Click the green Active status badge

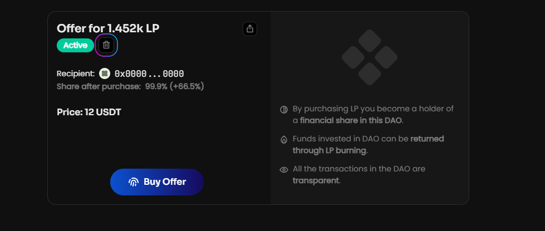coord(75,45)
